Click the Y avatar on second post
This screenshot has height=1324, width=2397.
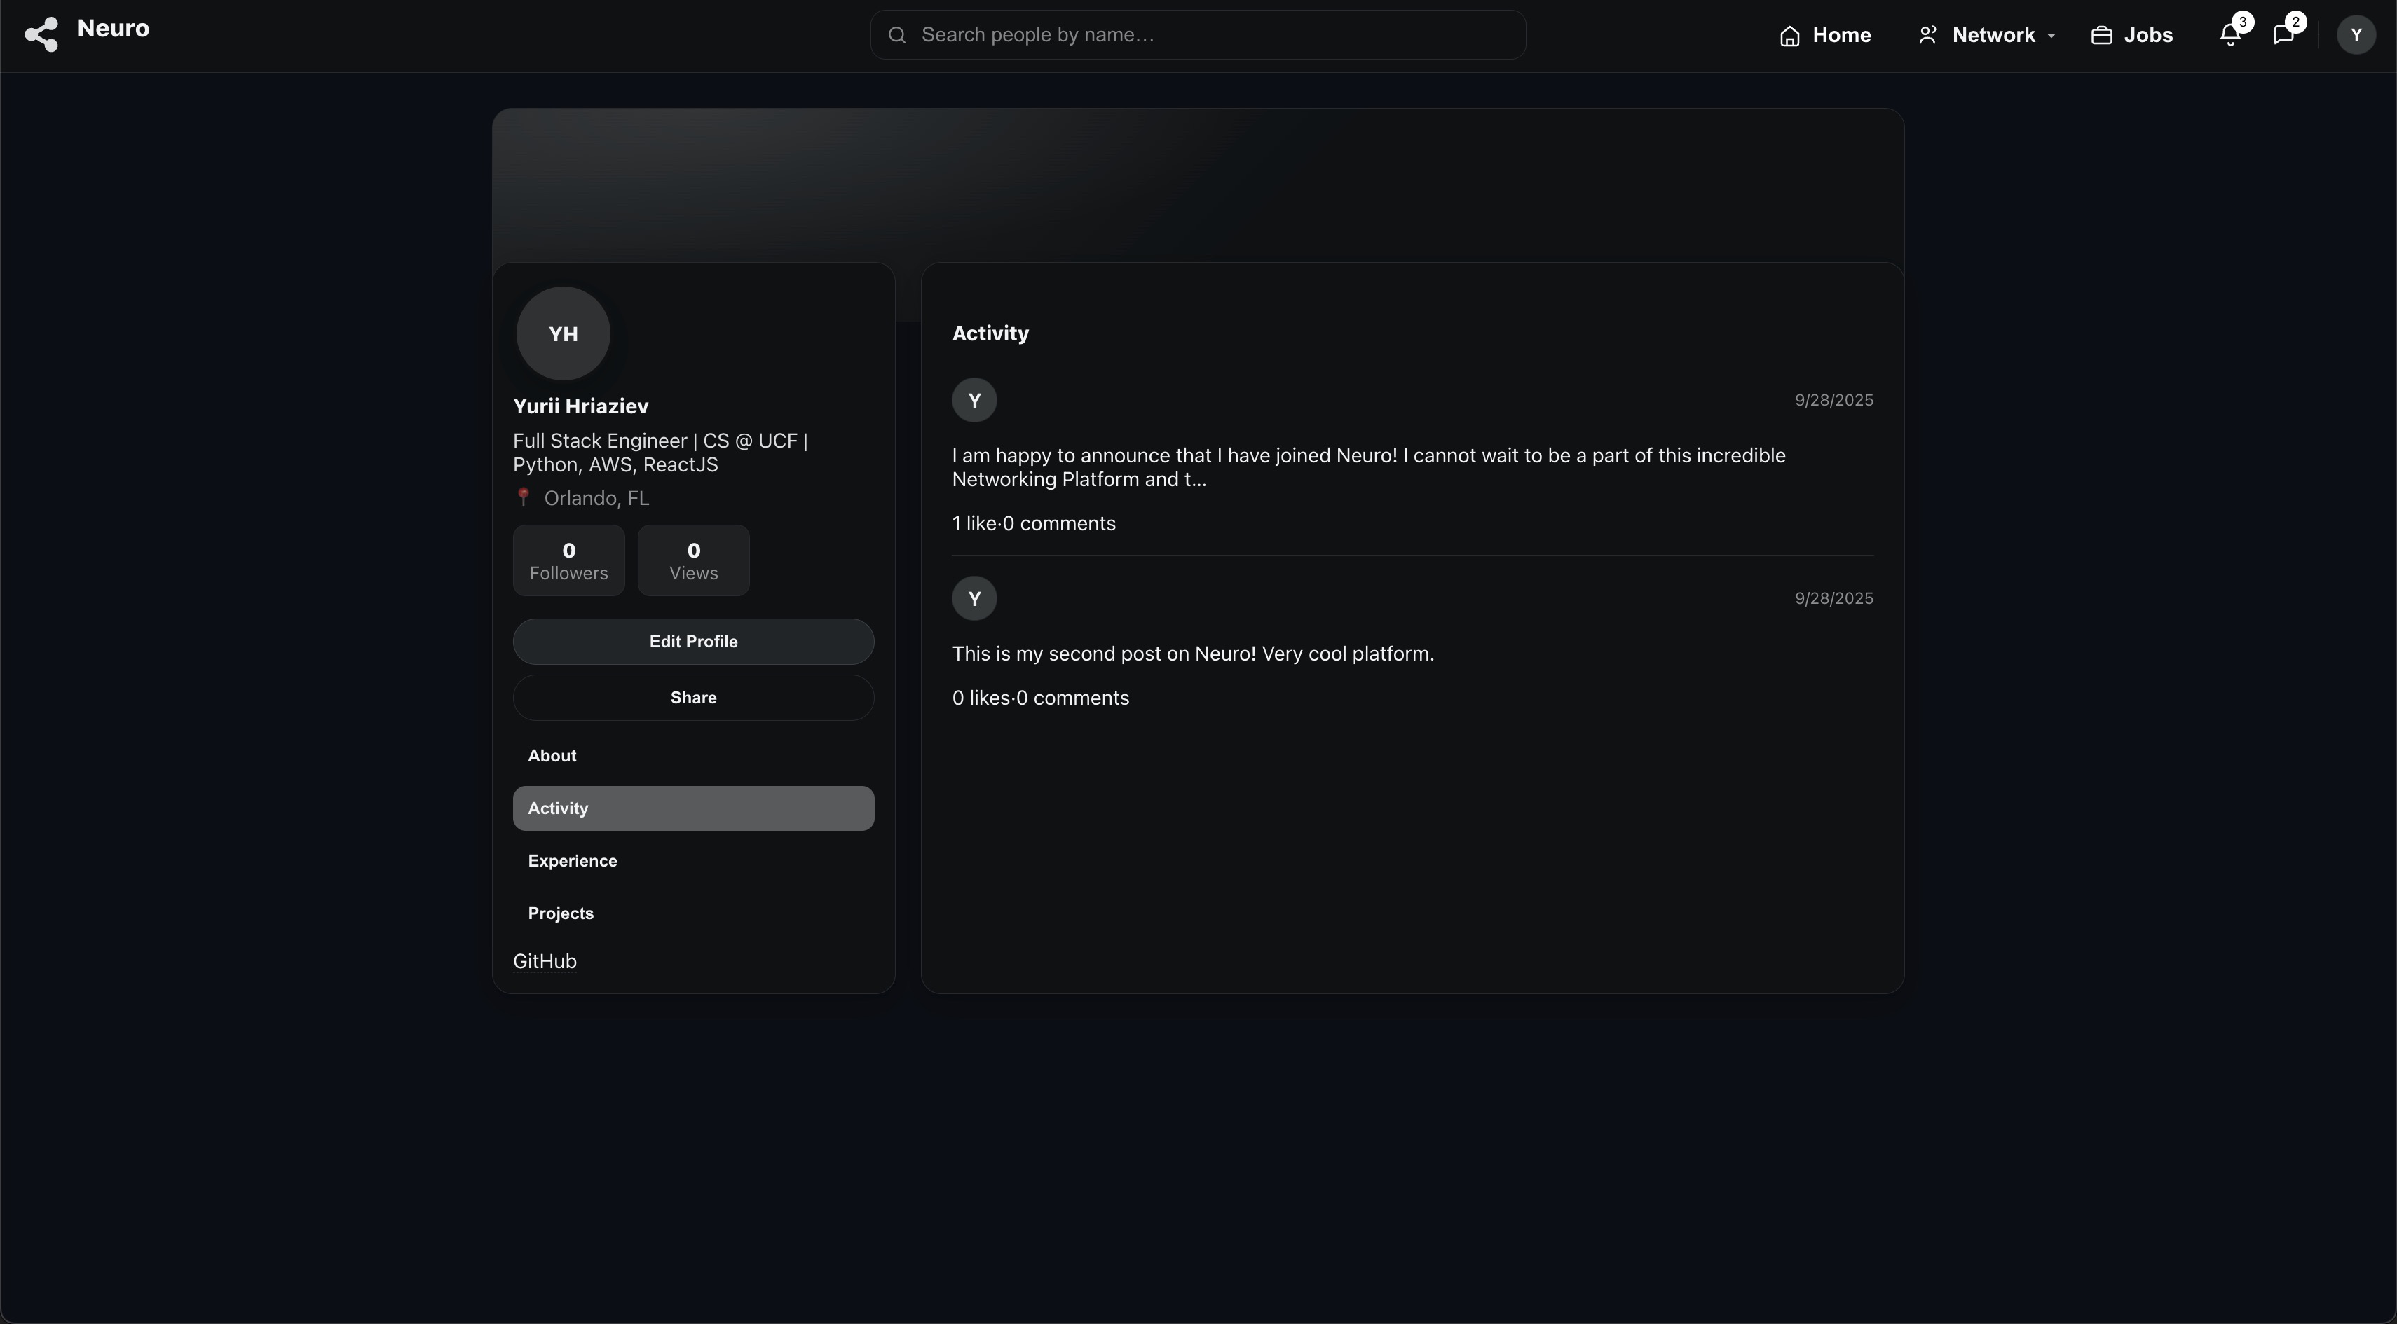click(x=974, y=599)
